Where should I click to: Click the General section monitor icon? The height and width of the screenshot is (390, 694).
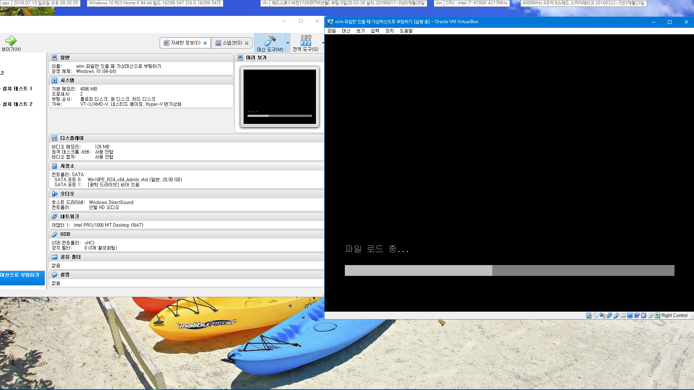55,57
